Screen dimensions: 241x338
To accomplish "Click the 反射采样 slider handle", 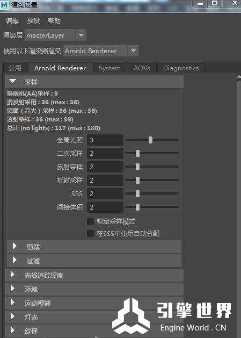I will click(137, 167).
